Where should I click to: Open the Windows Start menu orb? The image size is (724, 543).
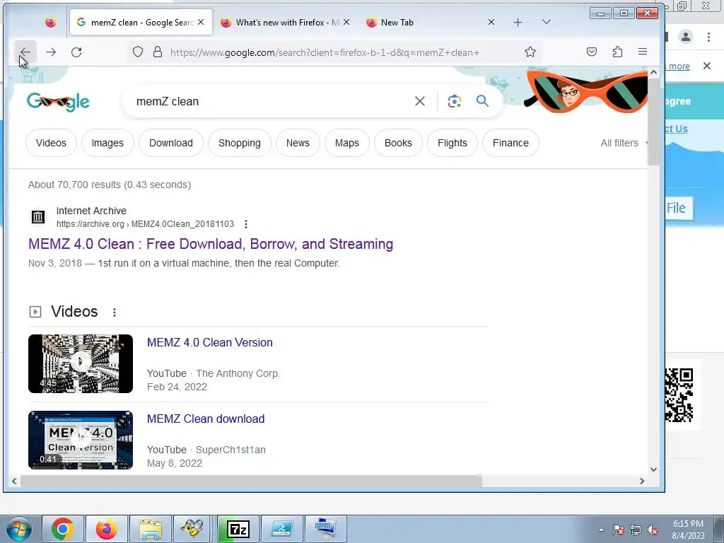(19, 529)
